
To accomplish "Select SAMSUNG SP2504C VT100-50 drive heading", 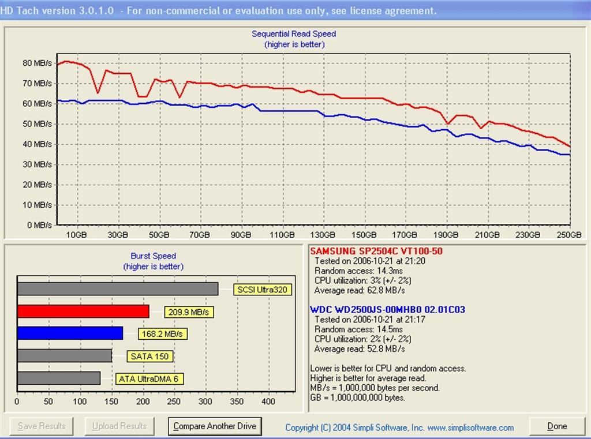I will 376,251.
